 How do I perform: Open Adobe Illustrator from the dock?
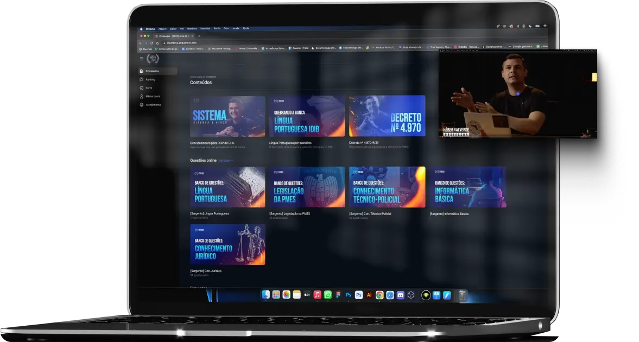coord(369,295)
